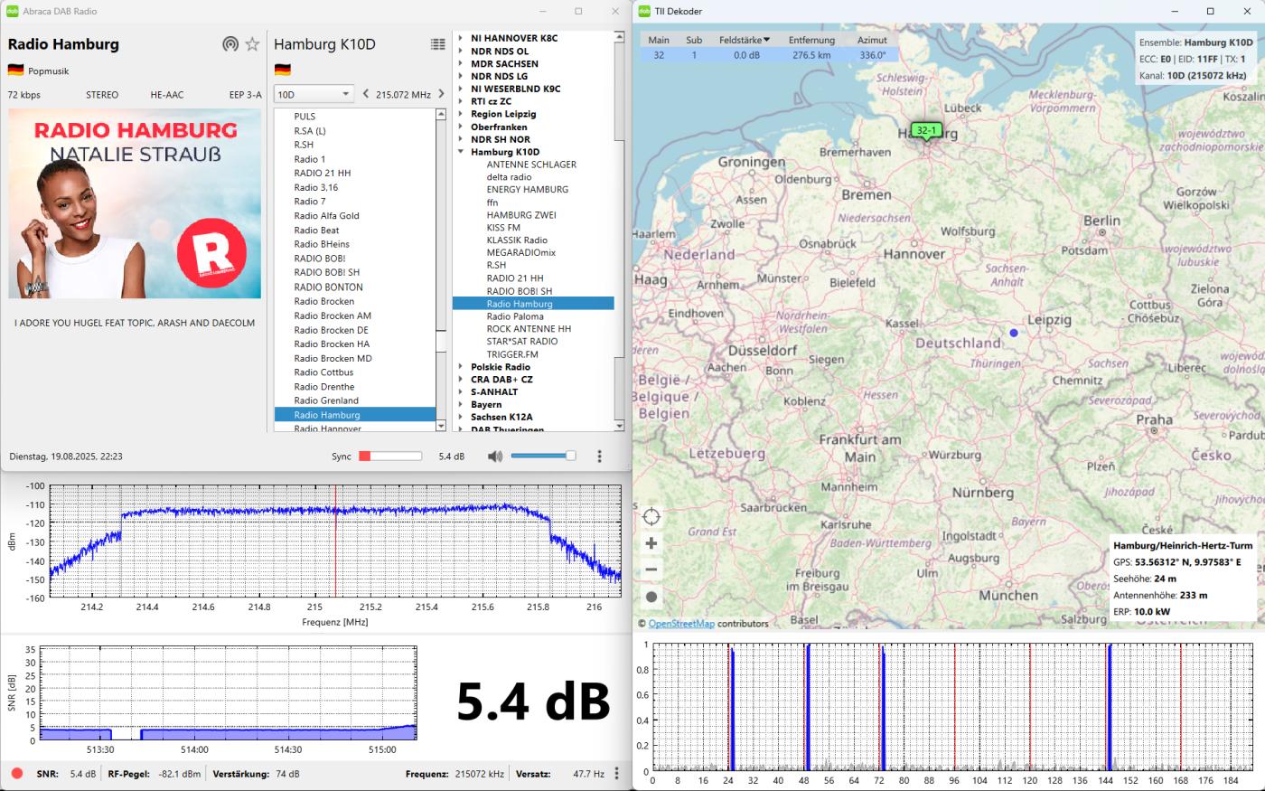Adjust the volume slider handle
This screenshot has height=791, width=1265.
pos(570,457)
